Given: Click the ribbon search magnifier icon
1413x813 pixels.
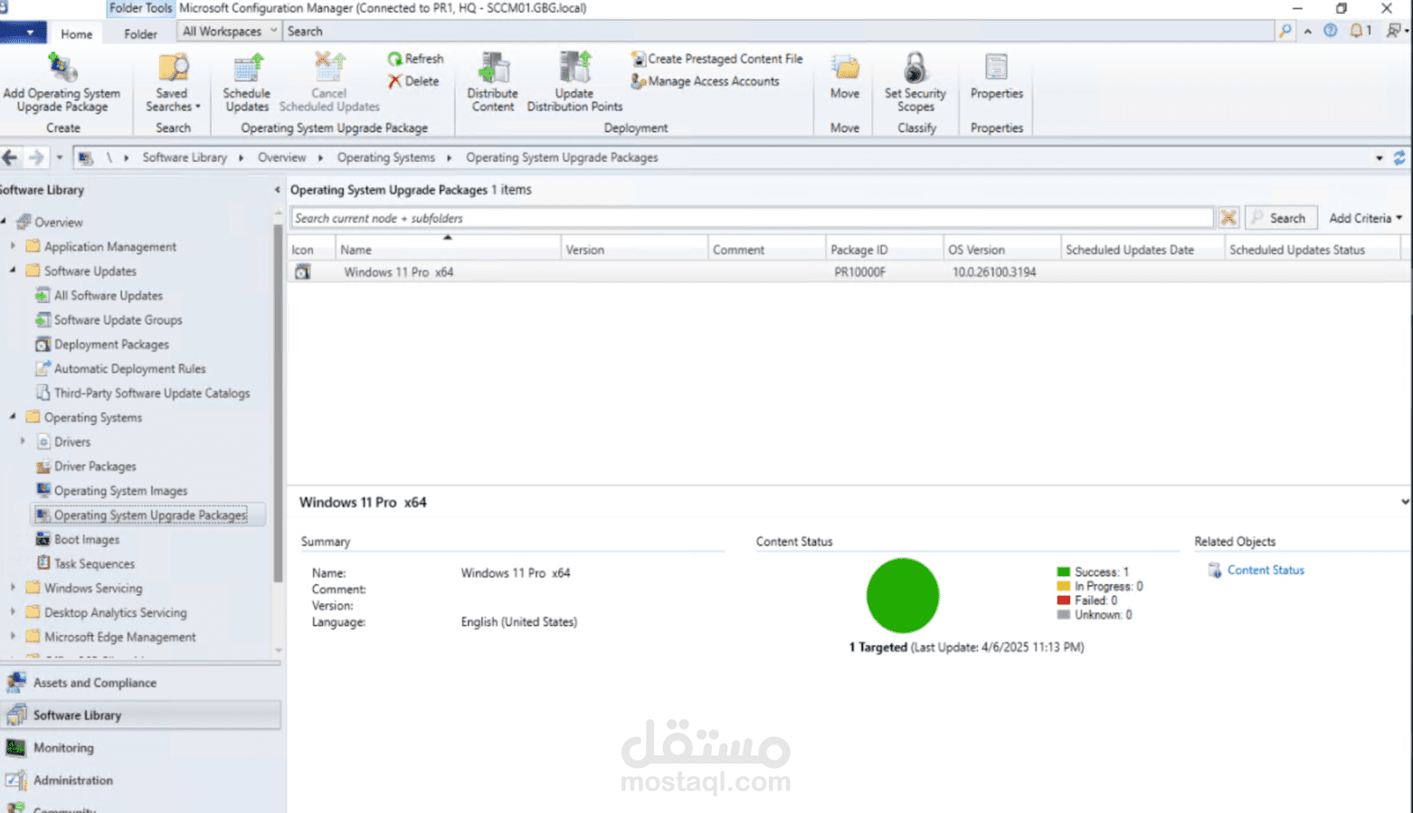Looking at the screenshot, I should click(x=1285, y=31).
